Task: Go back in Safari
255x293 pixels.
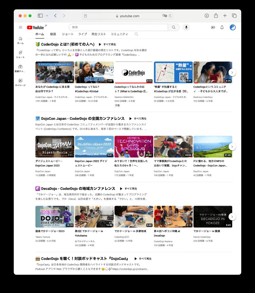Action: pyautogui.click(x=55, y=16)
